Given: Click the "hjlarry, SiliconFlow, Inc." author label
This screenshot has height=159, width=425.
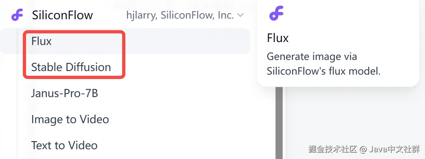Looking at the screenshot, I should coord(180,15).
